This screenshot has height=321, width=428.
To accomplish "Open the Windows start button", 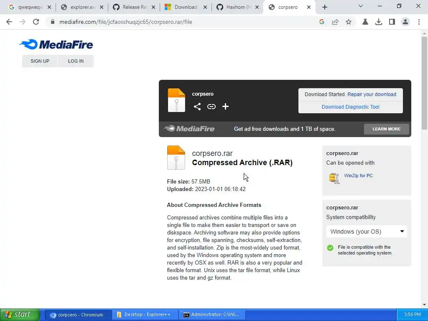I will pyautogui.click(x=20, y=314).
